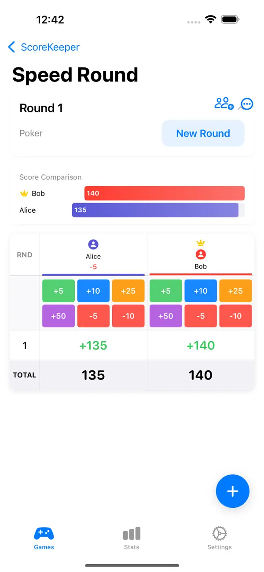
Task: Tap Bob's red avatar icon
Action: (x=201, y=255)
